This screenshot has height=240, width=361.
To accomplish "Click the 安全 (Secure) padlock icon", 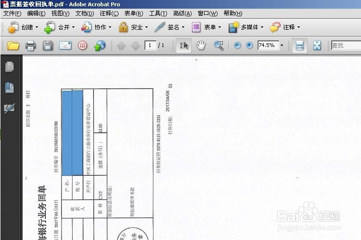I will point(123,27).
